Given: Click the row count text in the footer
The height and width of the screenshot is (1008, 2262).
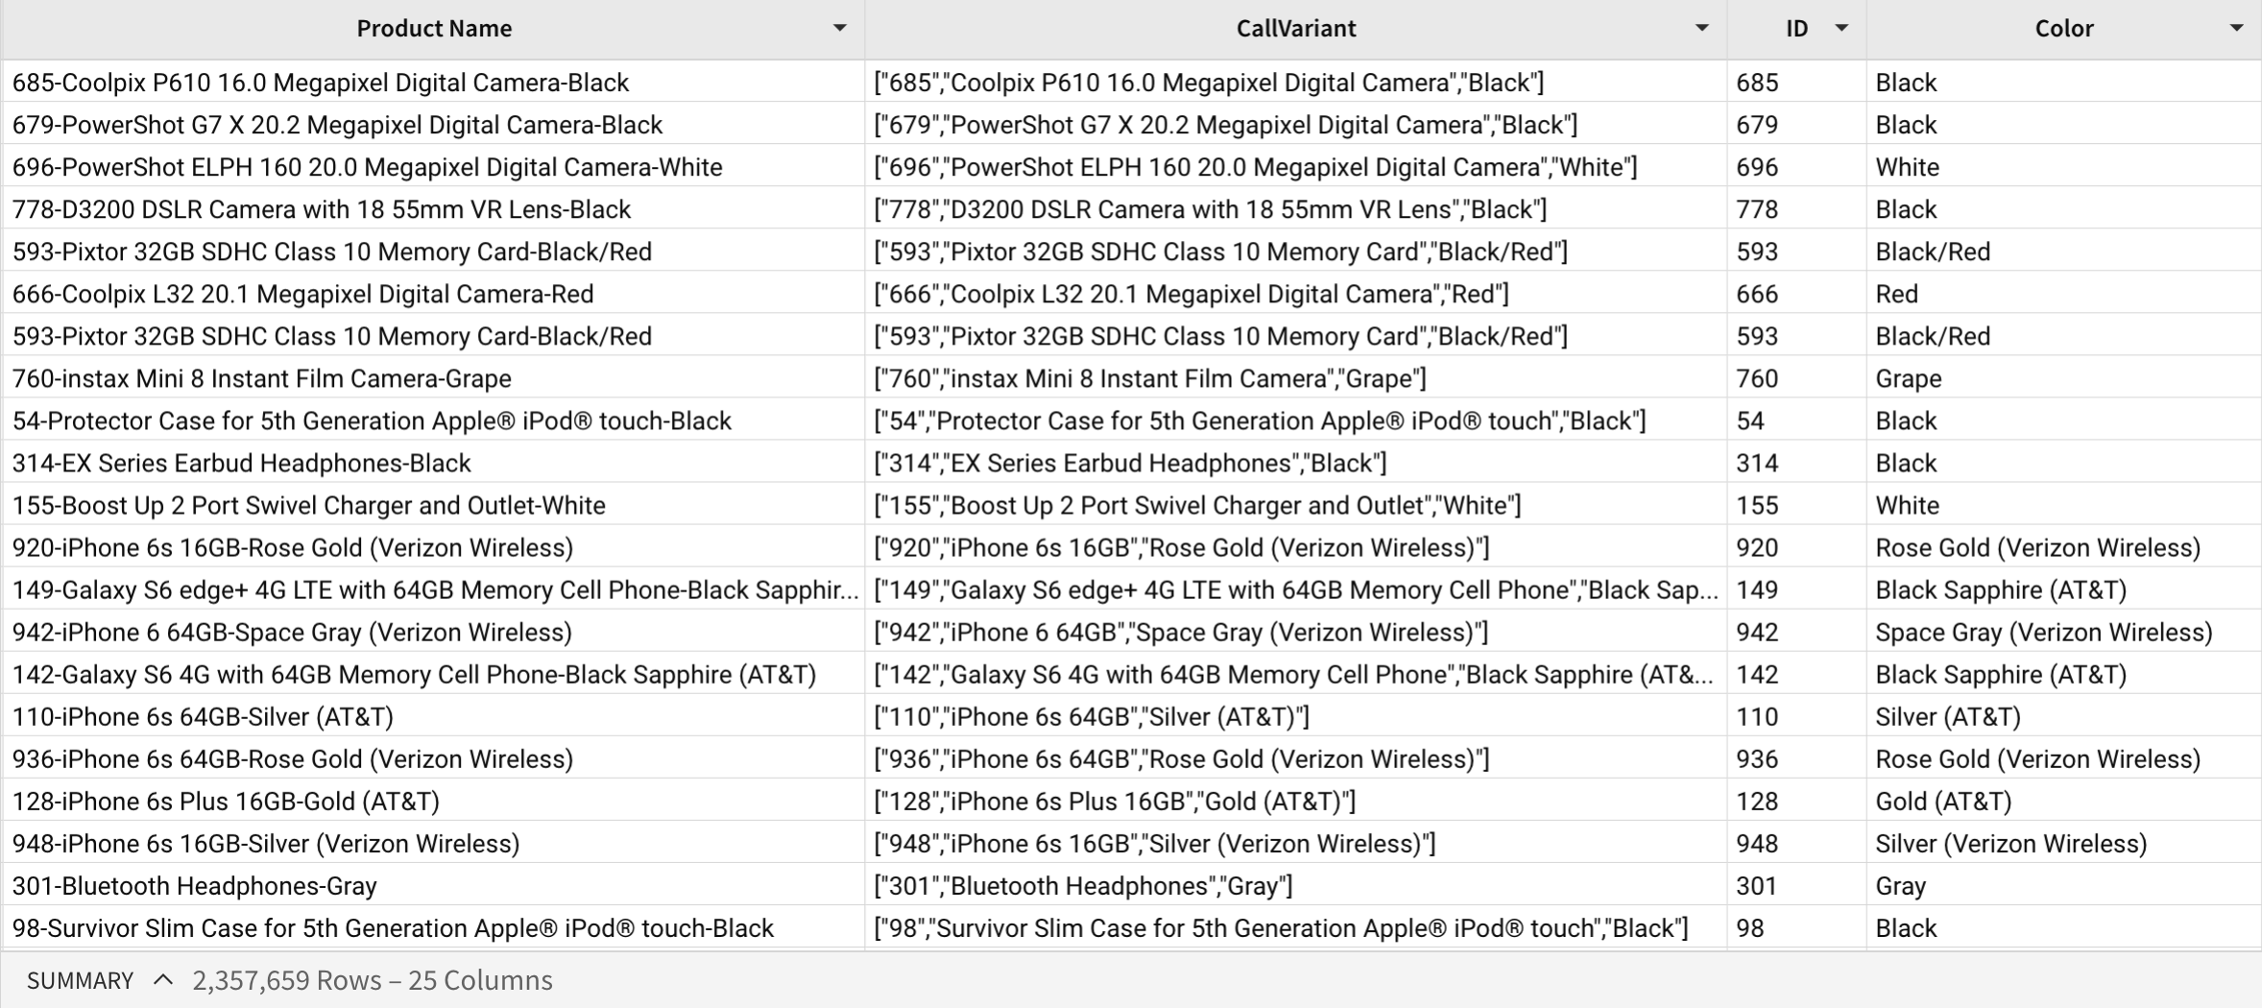Looking at the screenshot, I should tap(373, 980).
